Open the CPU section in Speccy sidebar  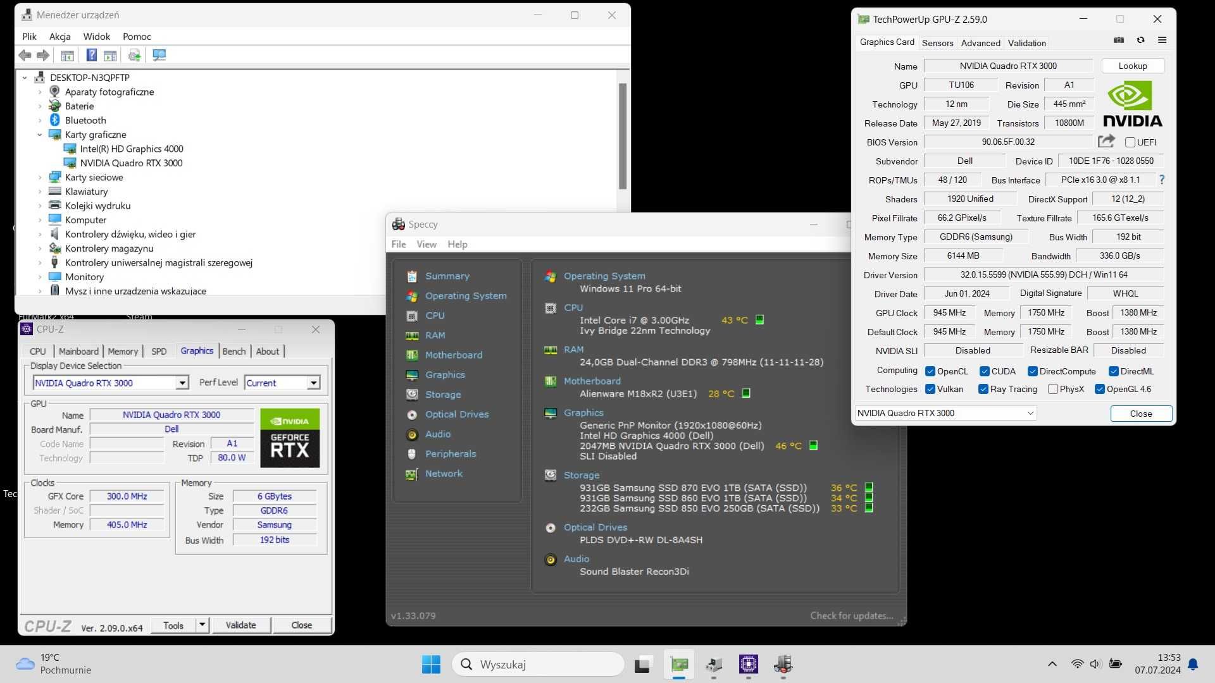(435, 316)
